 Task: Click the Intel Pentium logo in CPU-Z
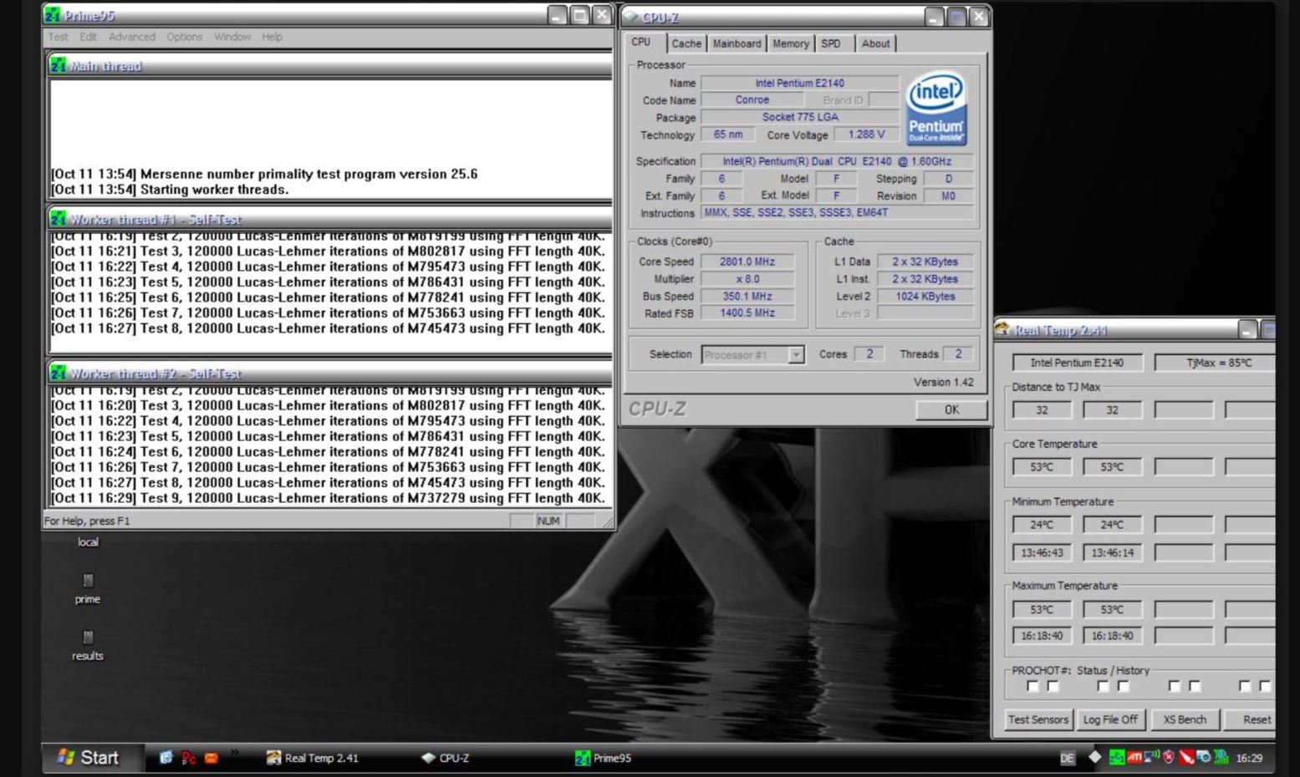click(x=936, y=108)
